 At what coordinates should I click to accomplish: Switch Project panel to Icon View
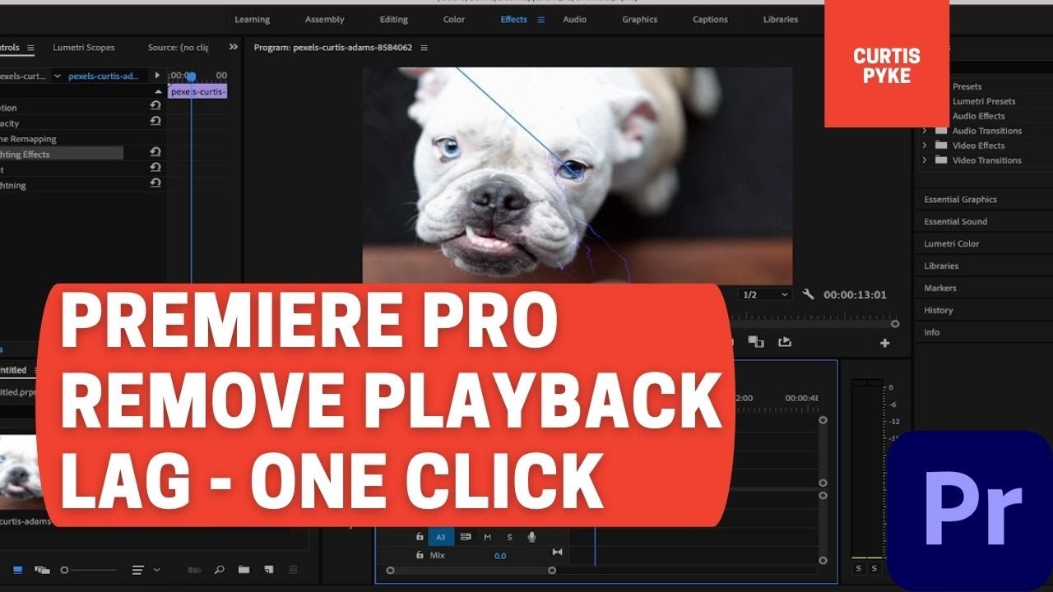coord(17,569)
